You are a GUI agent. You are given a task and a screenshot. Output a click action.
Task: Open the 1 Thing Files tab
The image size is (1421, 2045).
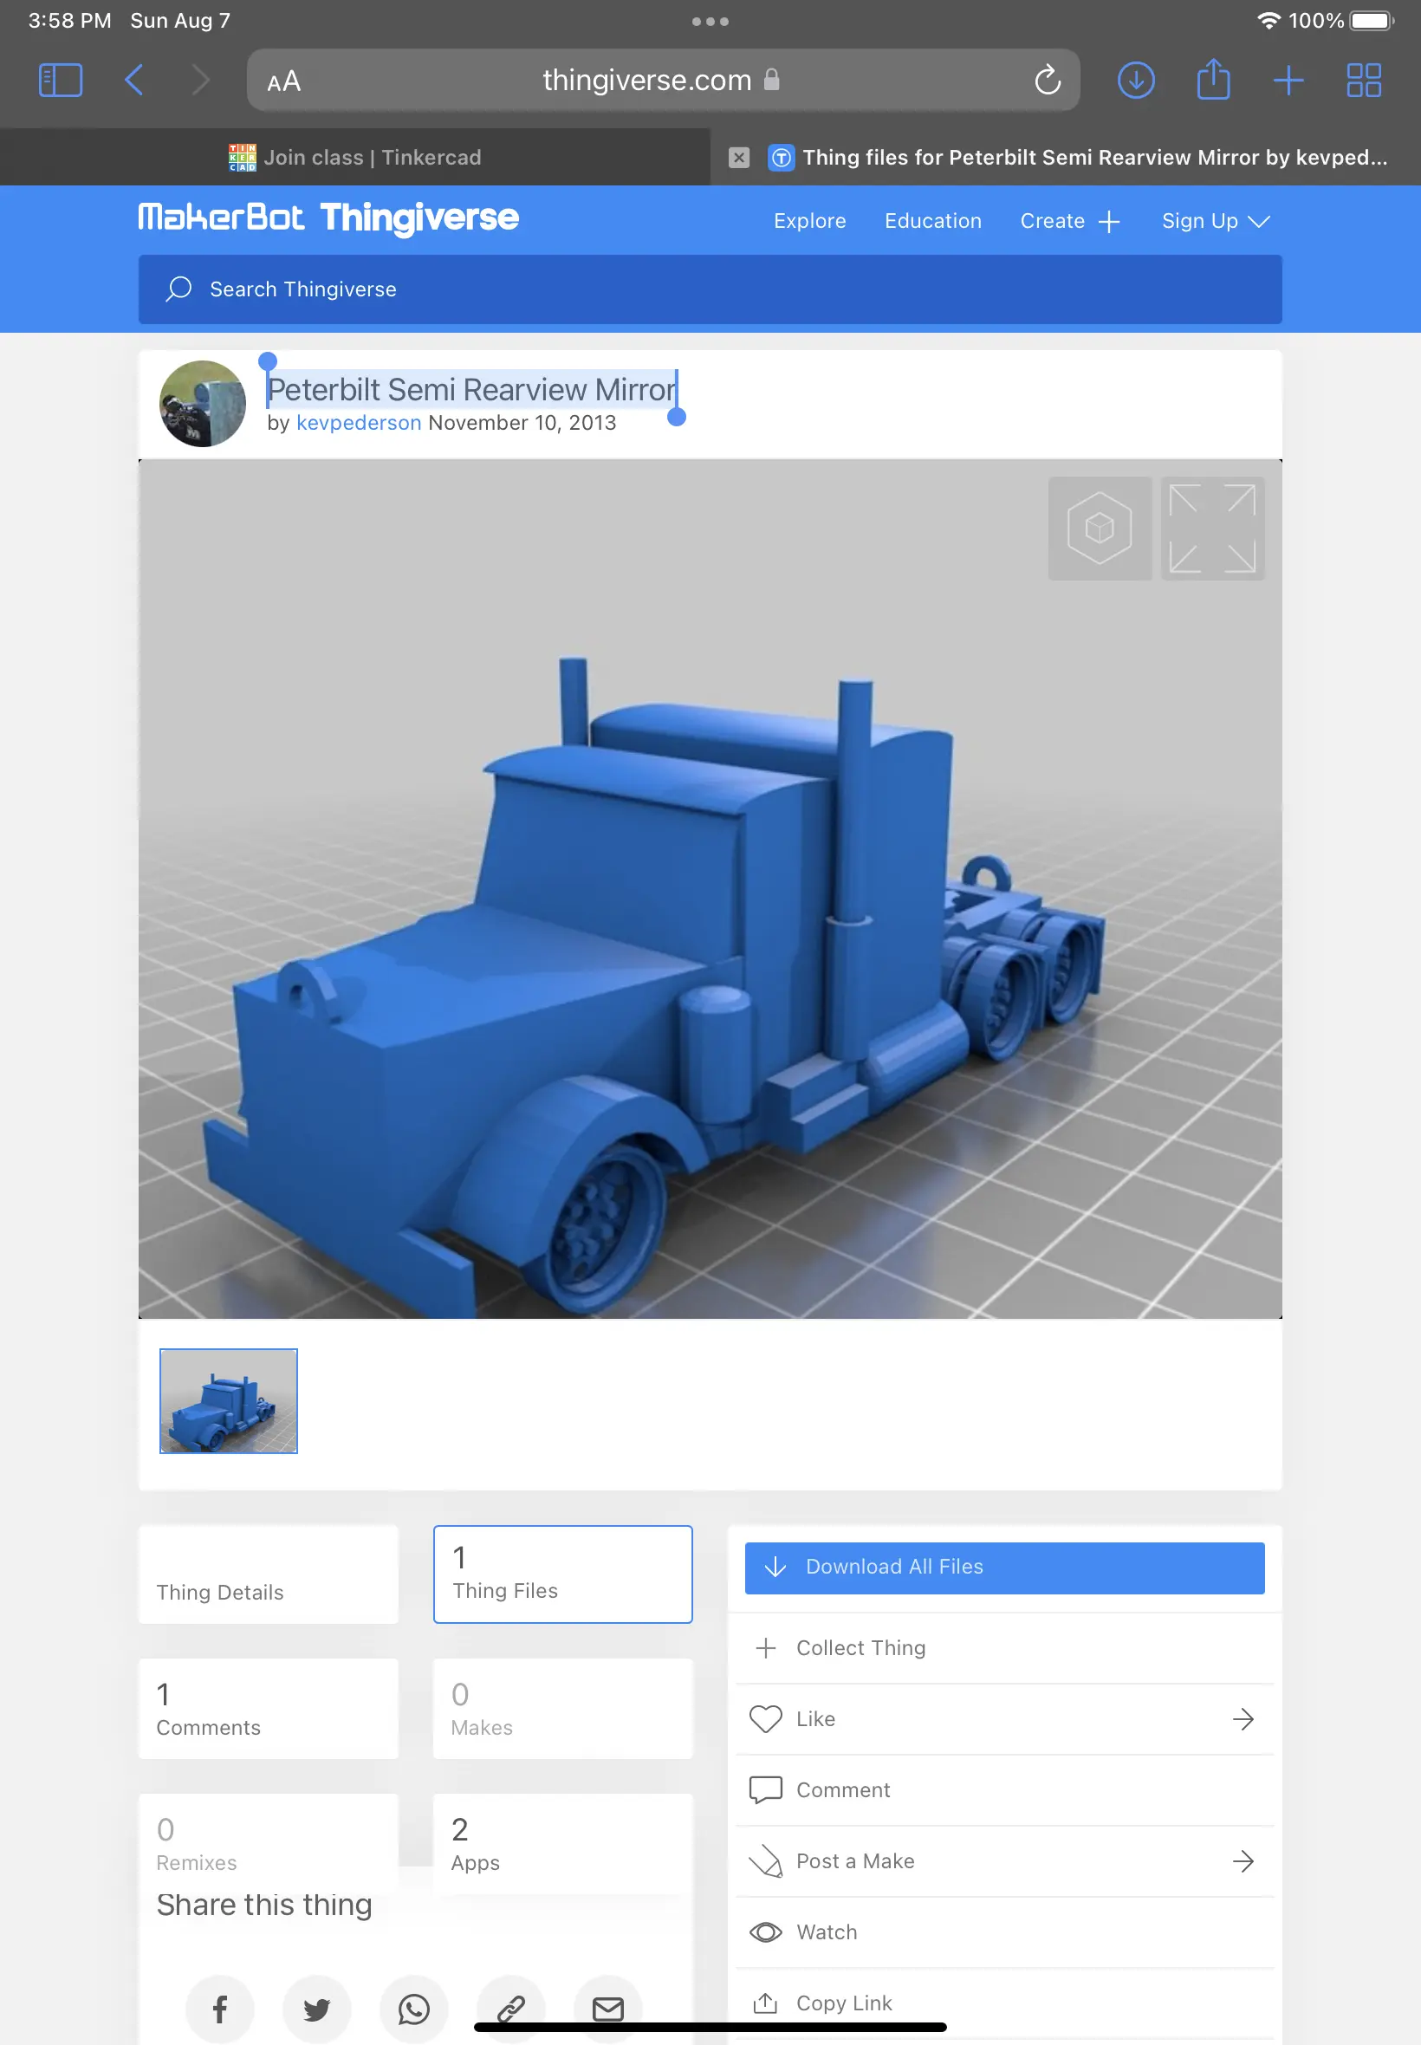(562, 1574)
